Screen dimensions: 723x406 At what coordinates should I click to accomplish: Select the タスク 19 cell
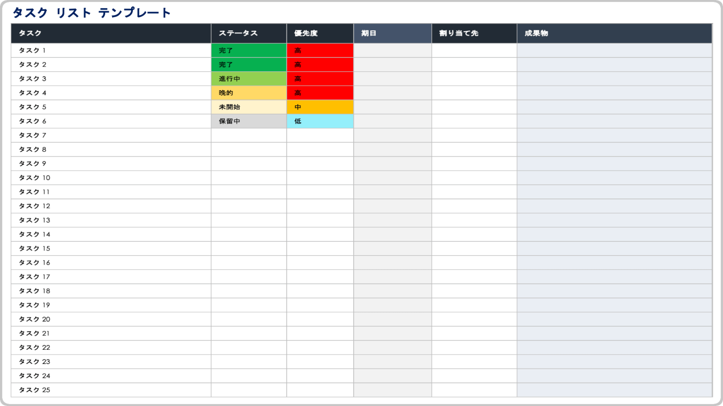(111, 305)
